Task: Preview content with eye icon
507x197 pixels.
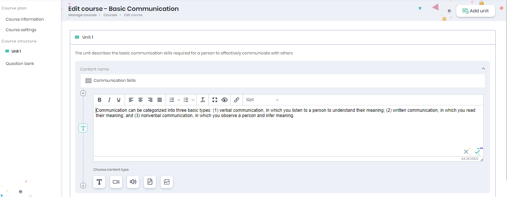Action: (225, 100)
